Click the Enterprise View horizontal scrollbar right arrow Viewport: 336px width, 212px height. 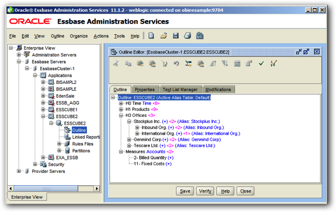[x=97, y=189]
